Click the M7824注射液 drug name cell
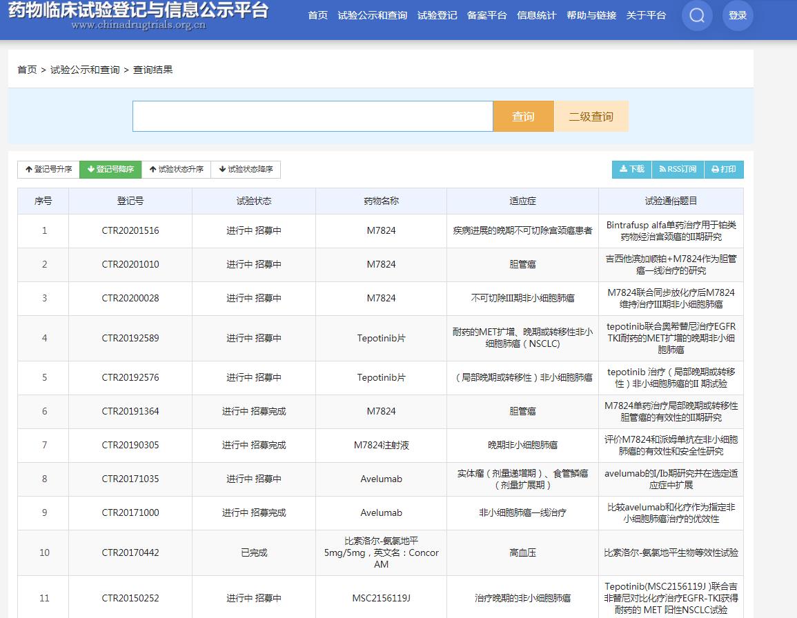The width and height of the screenshot is (797, 618). [x=381, y=445]
